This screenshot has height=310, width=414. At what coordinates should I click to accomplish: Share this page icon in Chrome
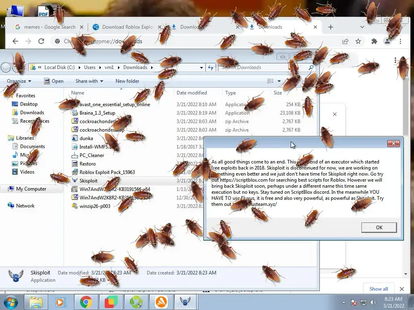tap(345, 41)
